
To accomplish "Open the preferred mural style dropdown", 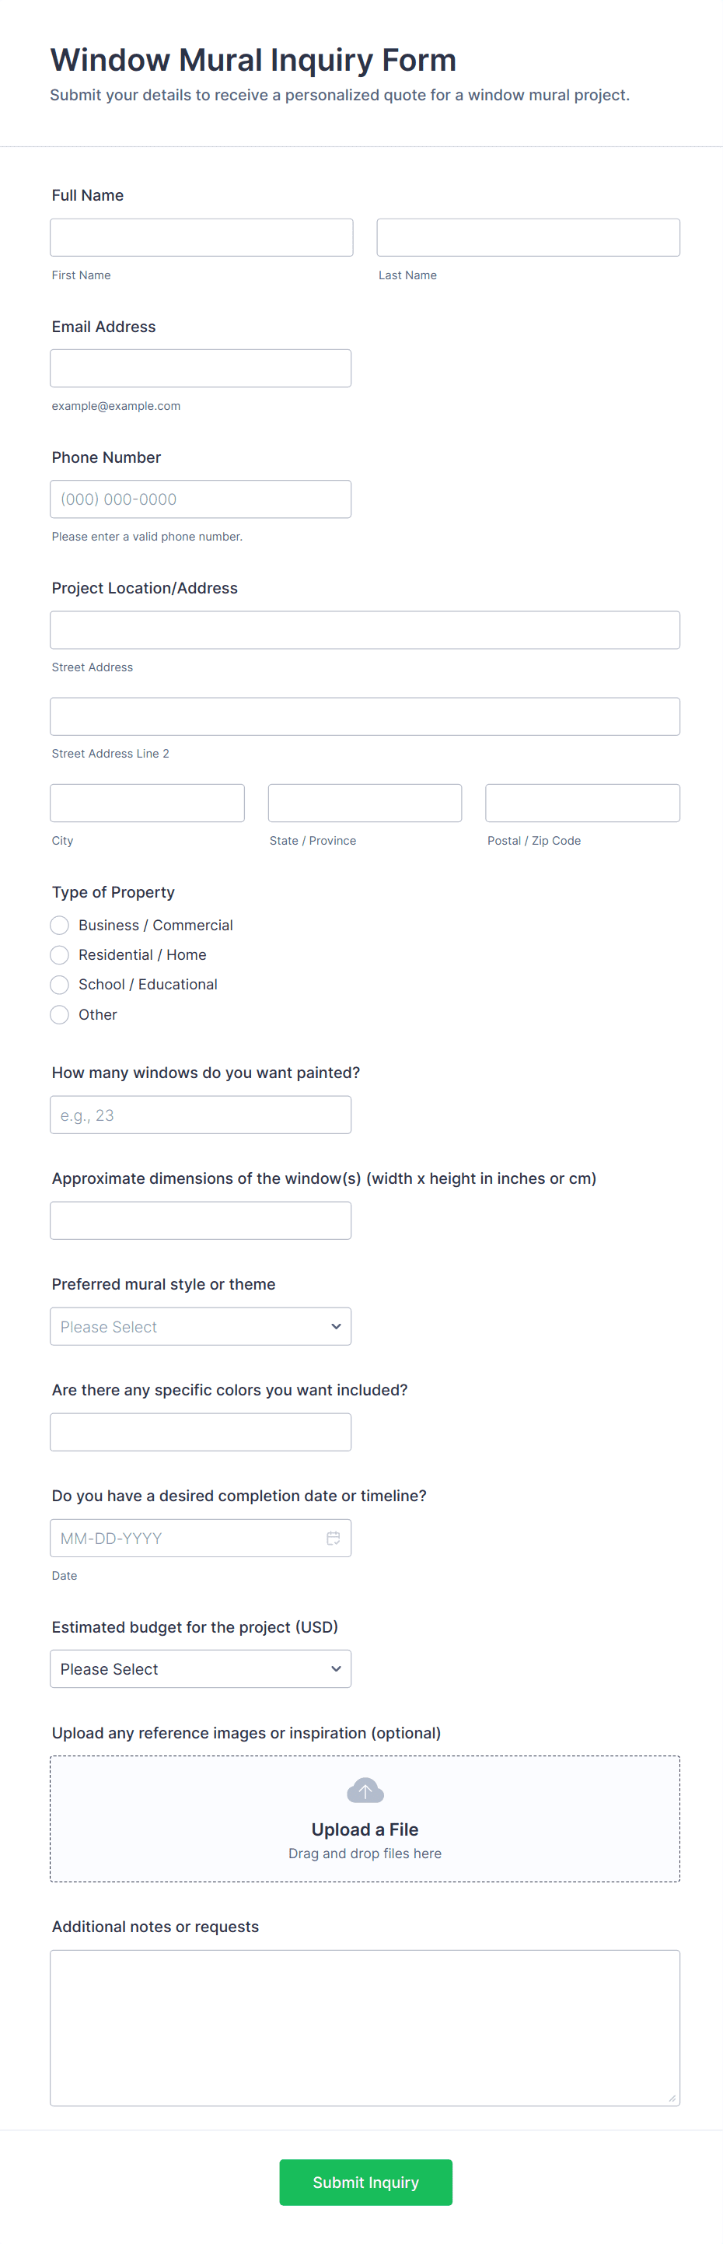I will pos(201,1326).
